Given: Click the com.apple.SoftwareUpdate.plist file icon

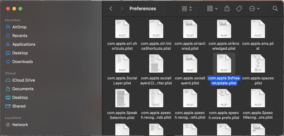Looking at the screenshot, I should coord(224,64).
